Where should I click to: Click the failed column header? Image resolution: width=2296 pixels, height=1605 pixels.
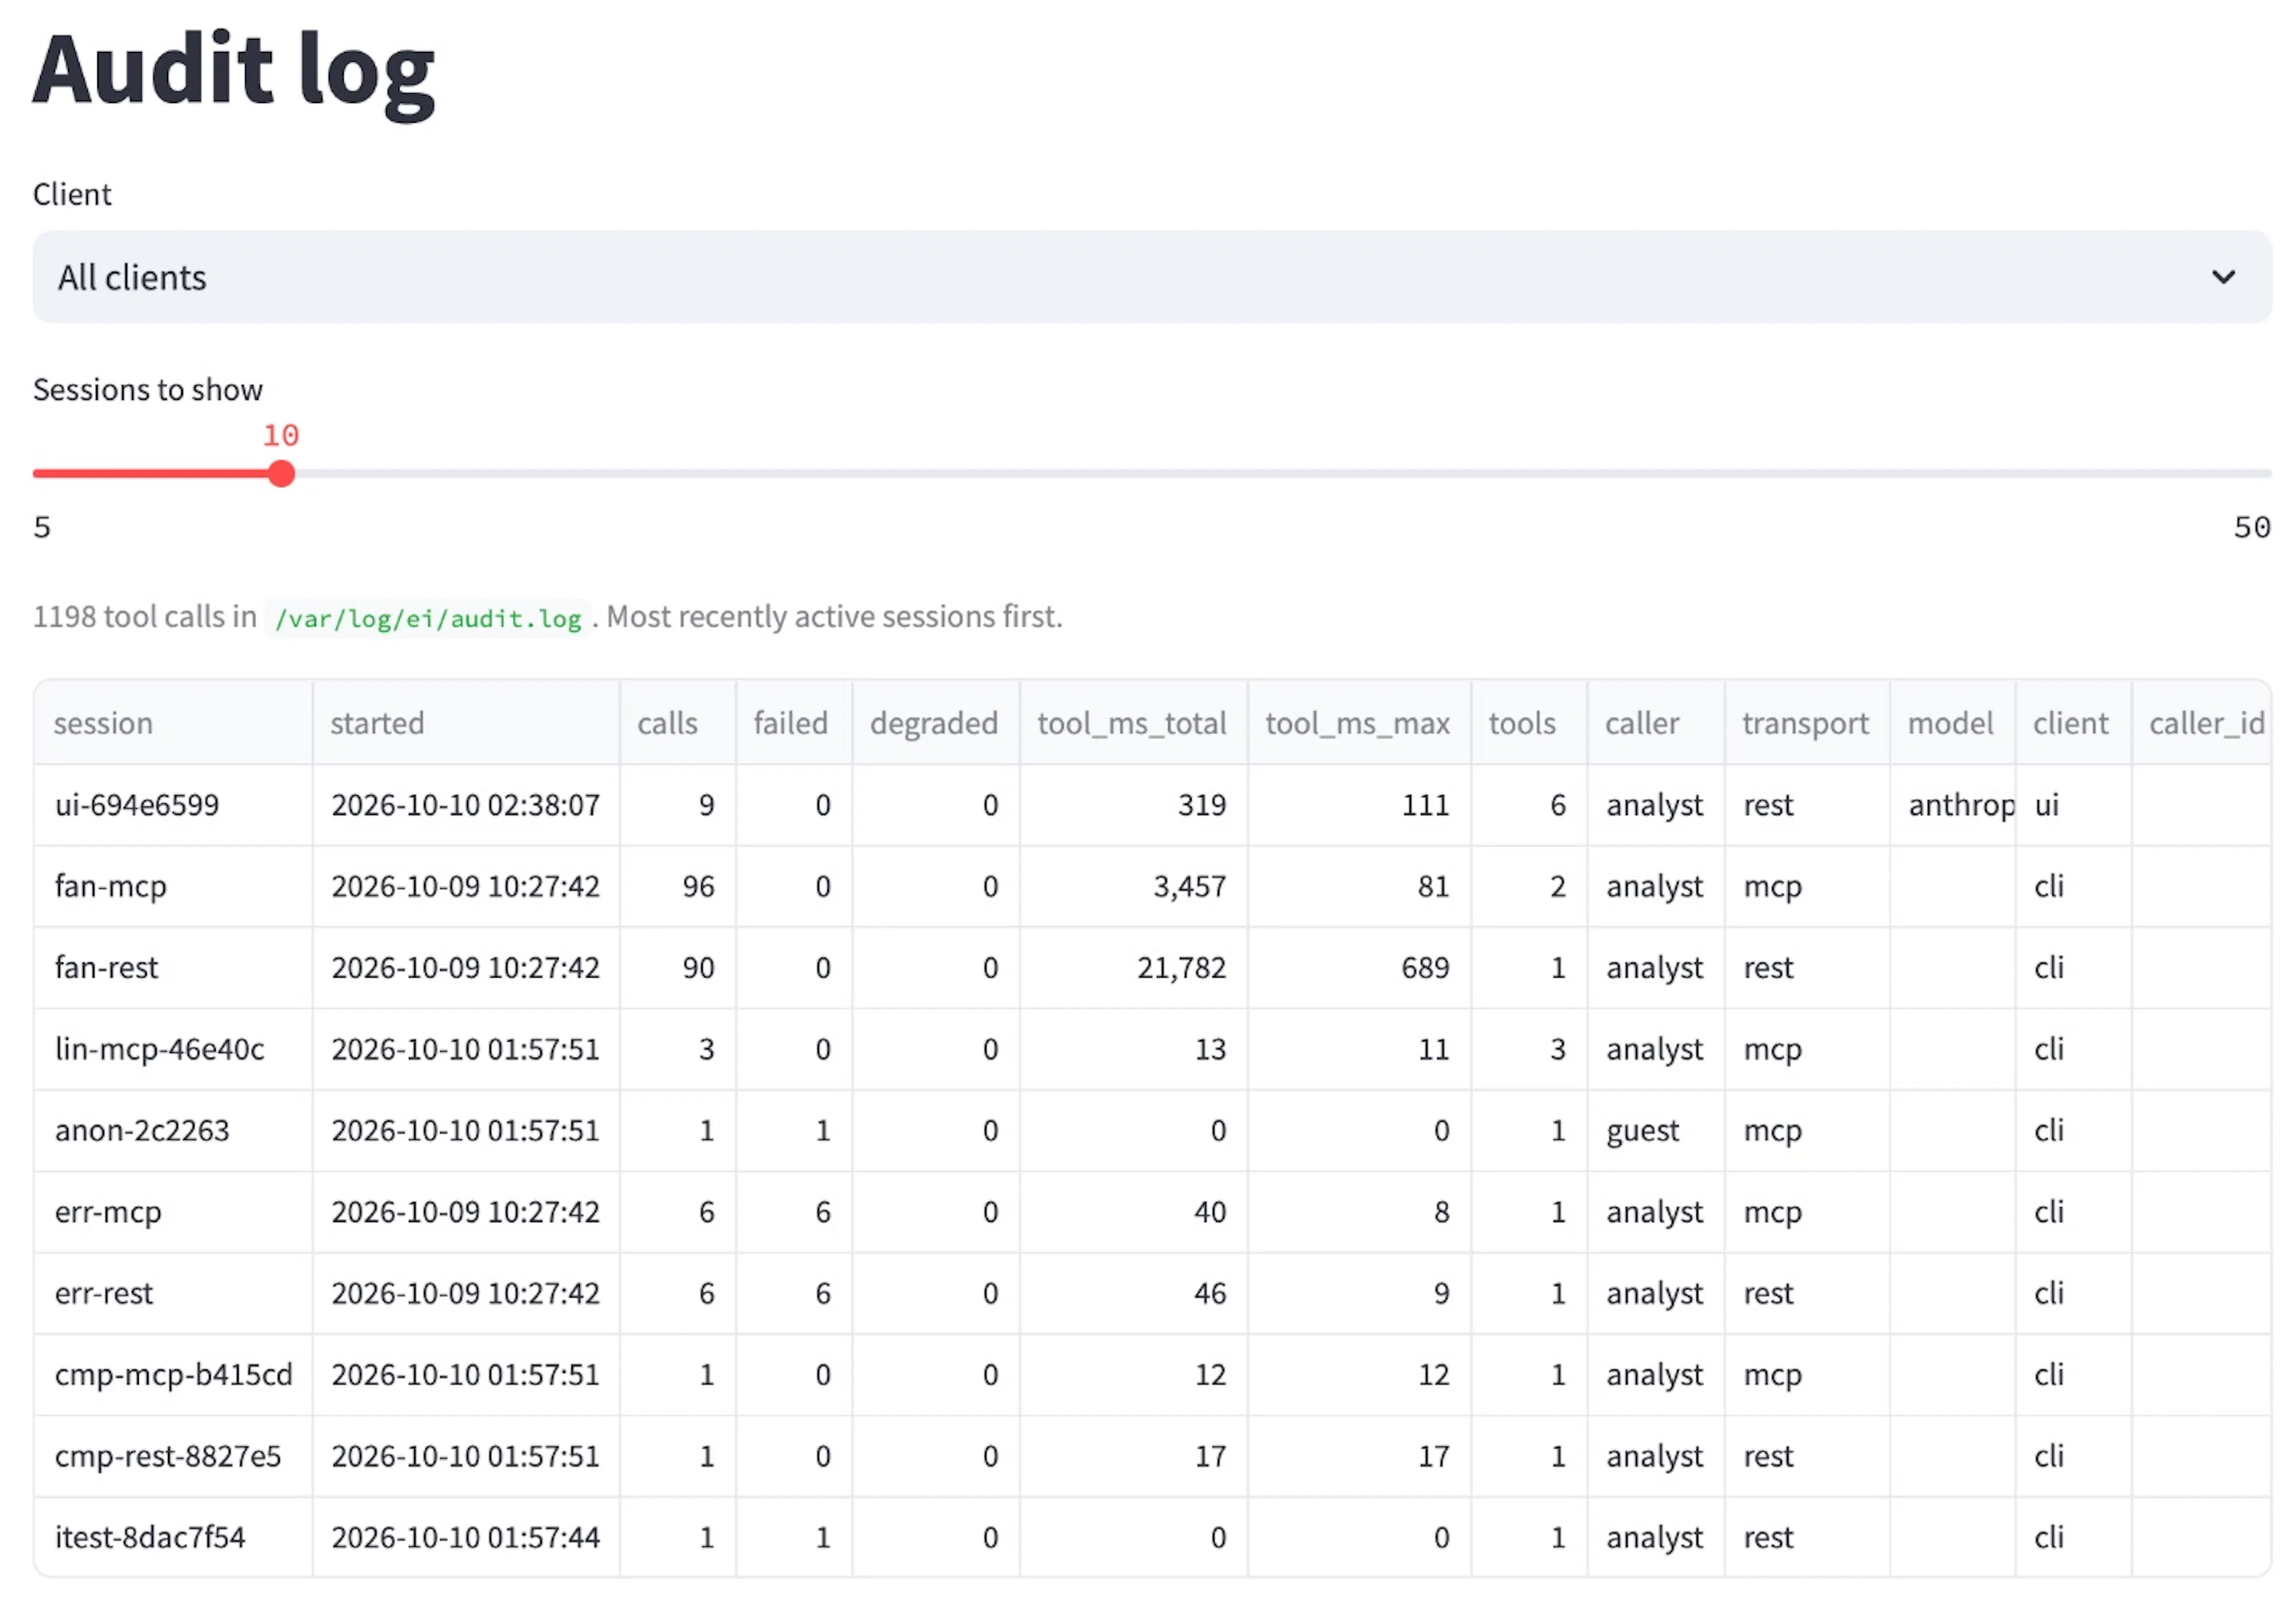(794, 723)
